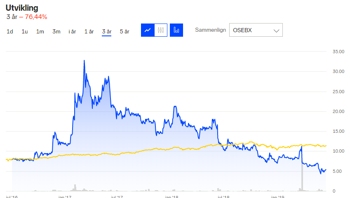Expand the chart to 5 år
This screenshot has height=198, width=350.
(x=124, y=32)
